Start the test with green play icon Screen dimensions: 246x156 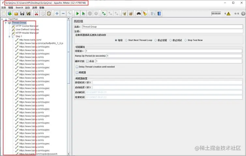point(77,14)
